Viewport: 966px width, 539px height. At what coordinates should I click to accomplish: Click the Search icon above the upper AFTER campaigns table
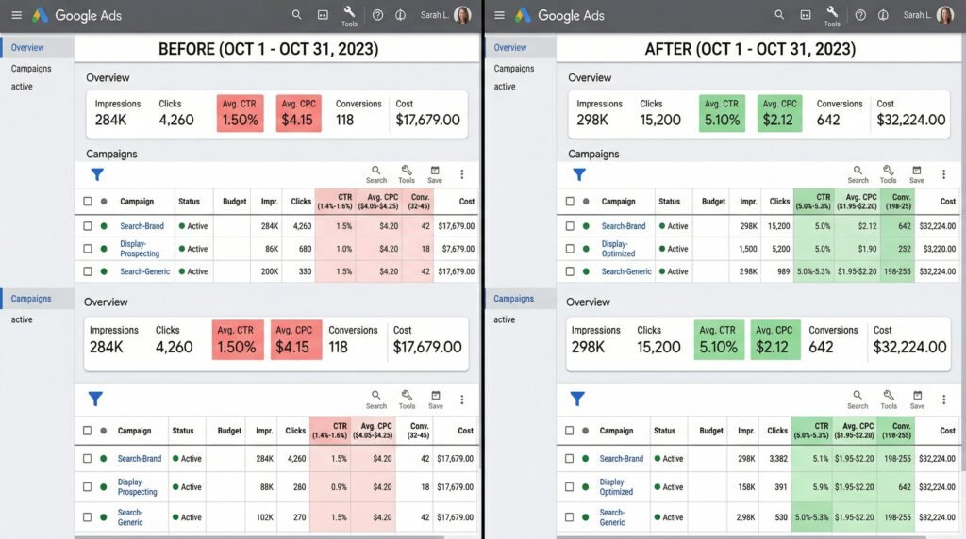pos(858,173)
